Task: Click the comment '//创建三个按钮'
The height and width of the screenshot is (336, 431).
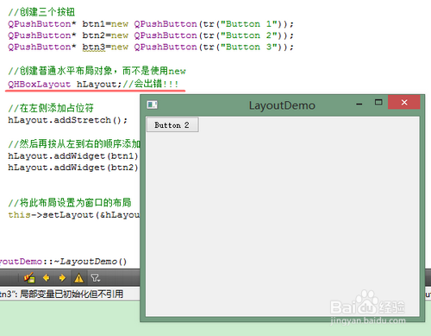Action: [x=41, y=12]
